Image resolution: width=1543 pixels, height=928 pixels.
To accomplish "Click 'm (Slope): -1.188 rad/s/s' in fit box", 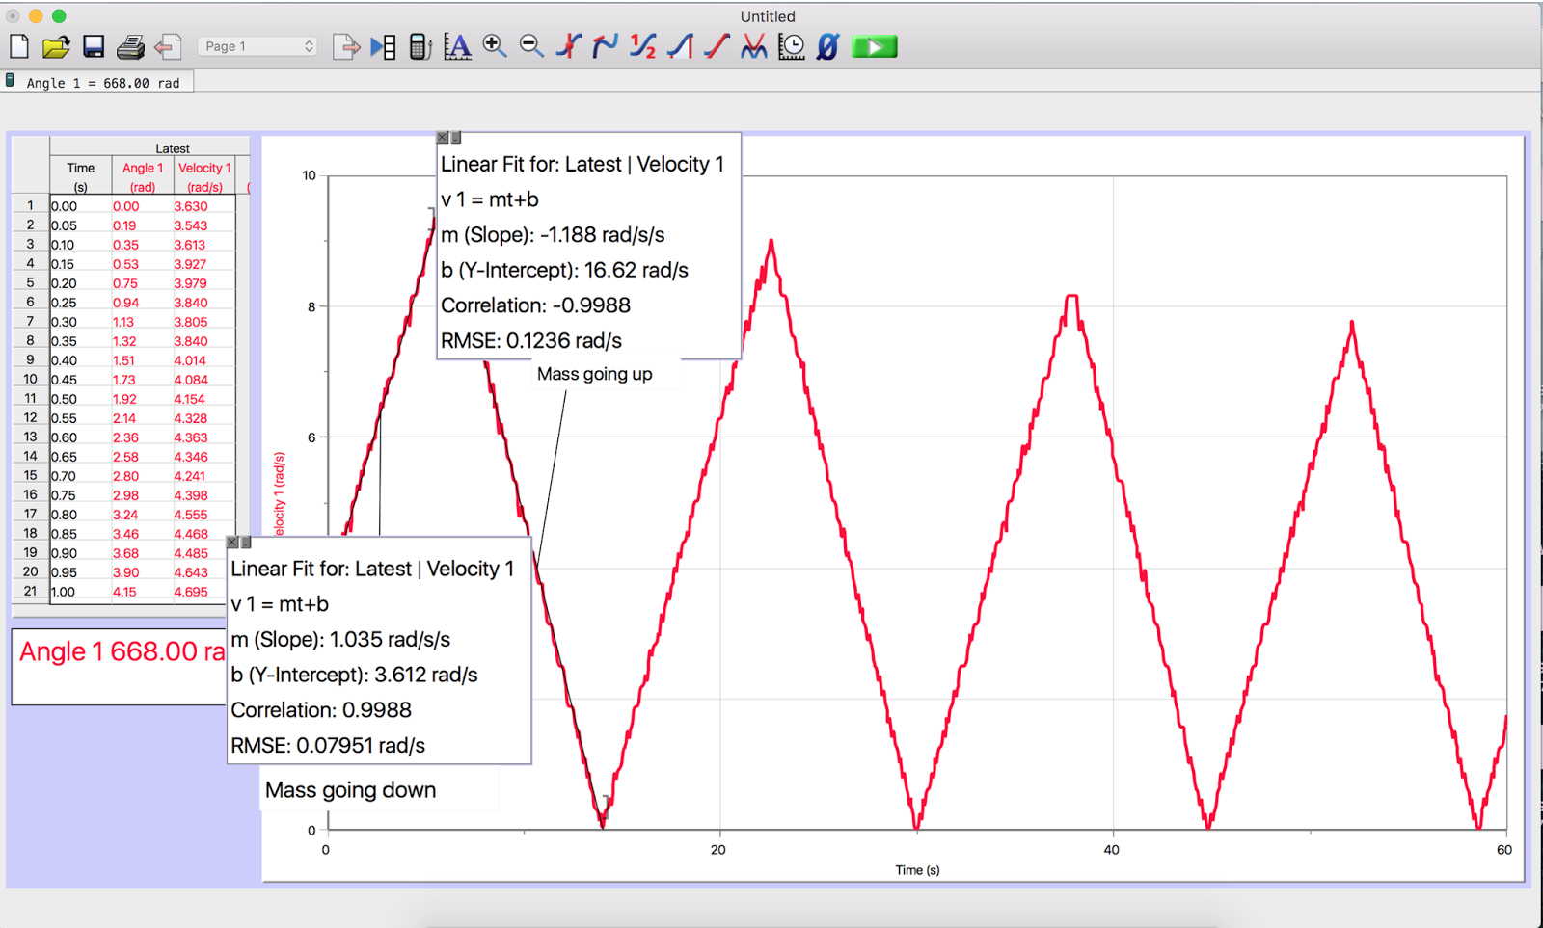I will click(553, 235).
